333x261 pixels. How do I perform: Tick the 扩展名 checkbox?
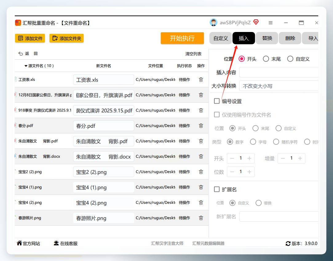[217, 189]
